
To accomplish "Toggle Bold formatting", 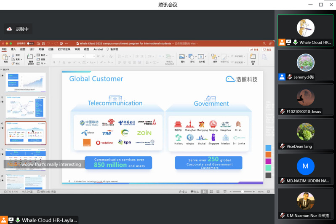I will tap(54, 62).
